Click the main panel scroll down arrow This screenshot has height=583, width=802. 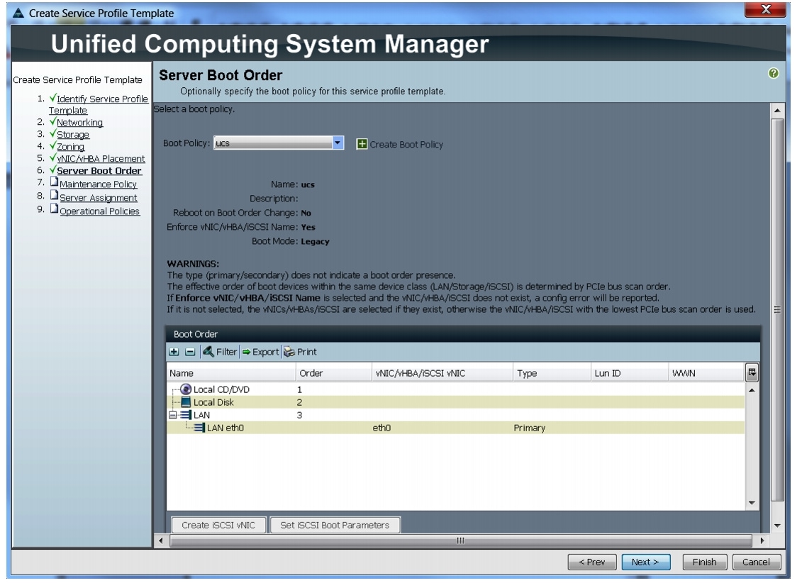click(777, 526)
